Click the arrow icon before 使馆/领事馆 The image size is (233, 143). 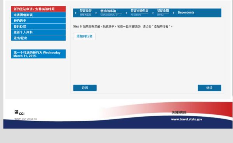coord(96,13)
